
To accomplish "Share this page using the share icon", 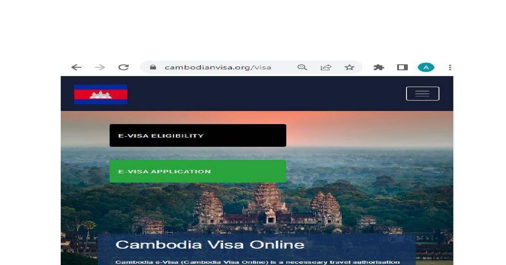I will 326,67.
